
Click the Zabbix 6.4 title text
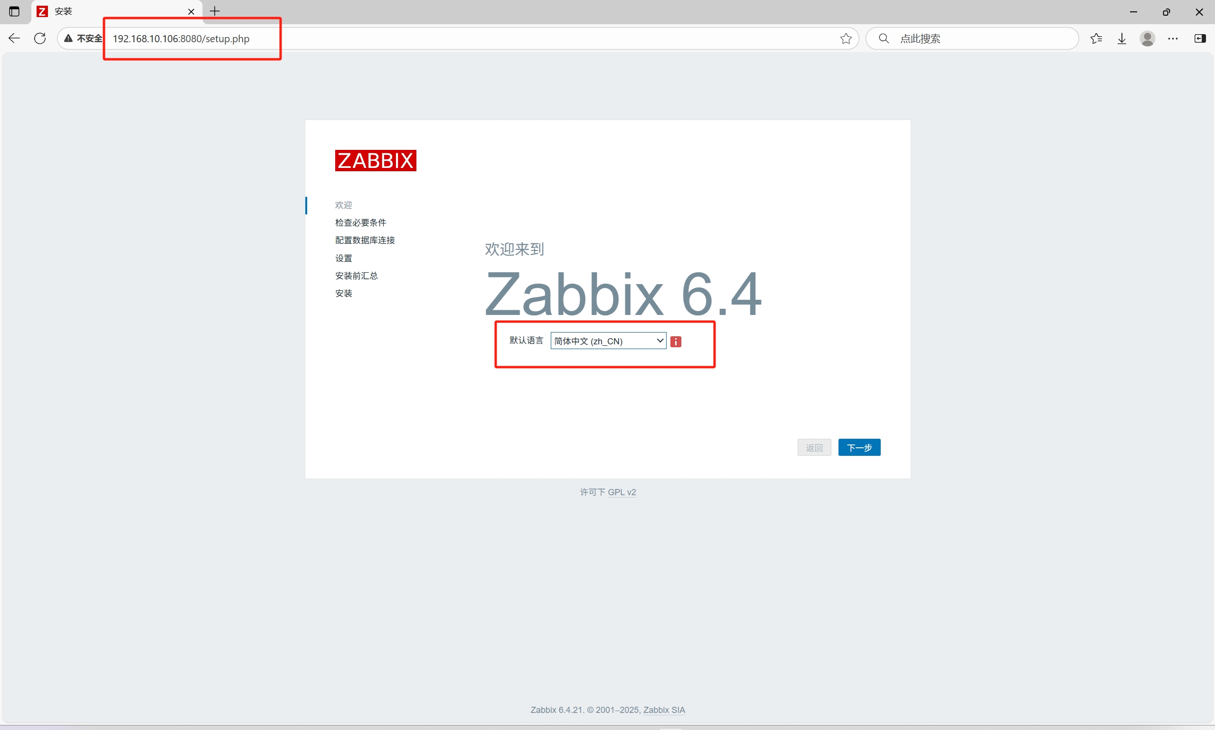[x=623, y=294]
